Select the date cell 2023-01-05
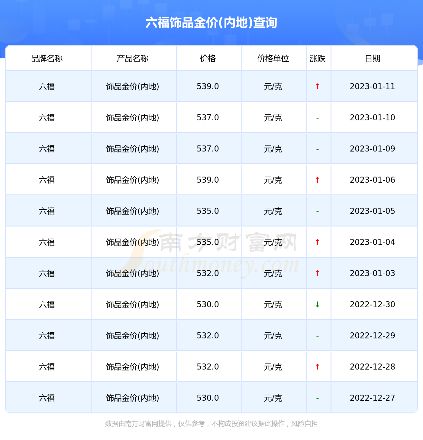Image resolution: width=423 pixels, height=440 pixels. [x=373, y=211]
